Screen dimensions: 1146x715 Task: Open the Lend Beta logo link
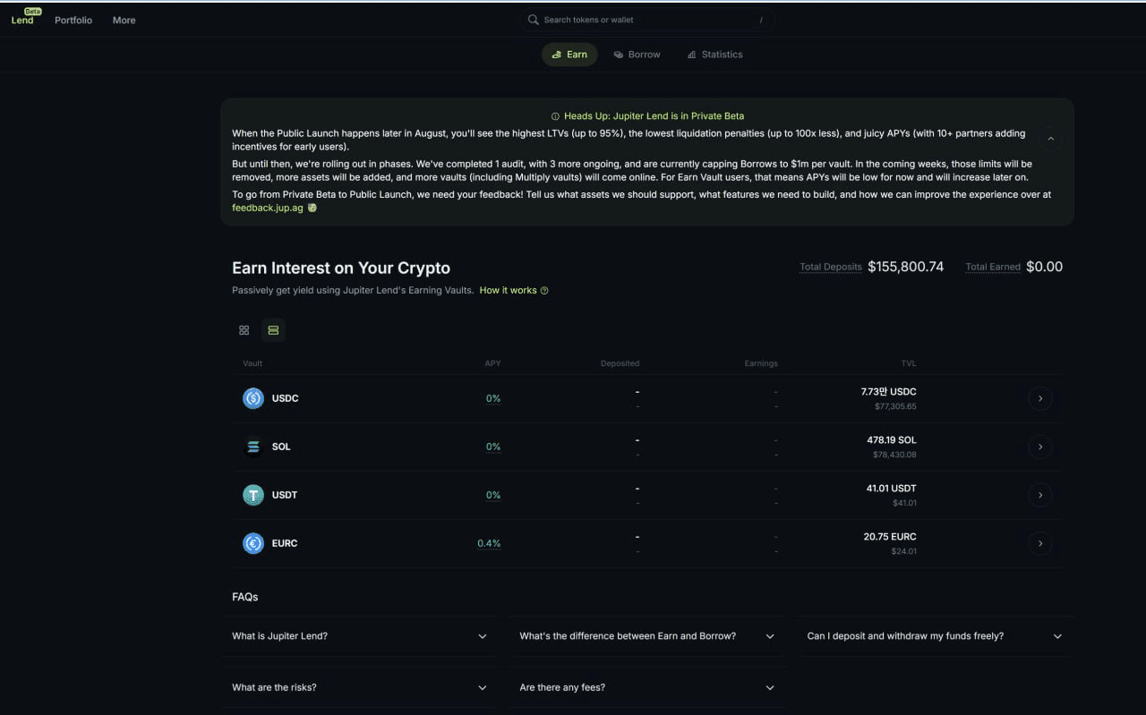pos(25,18)
